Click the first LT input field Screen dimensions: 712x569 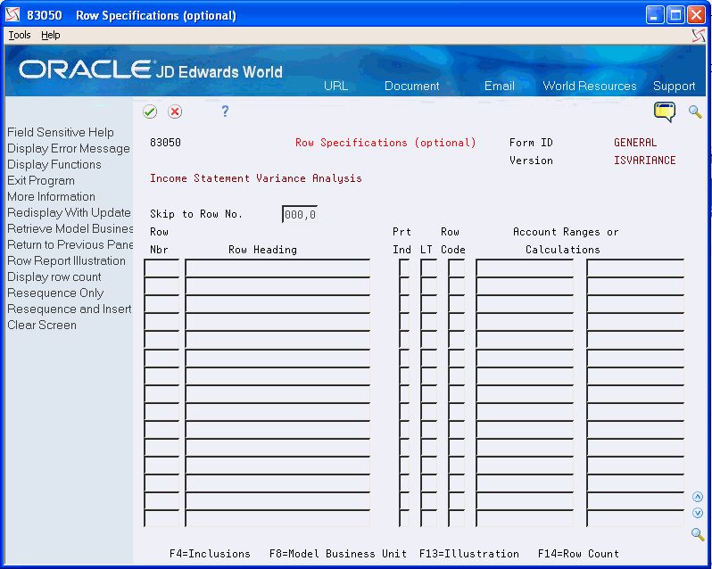[x=428, y=268]
